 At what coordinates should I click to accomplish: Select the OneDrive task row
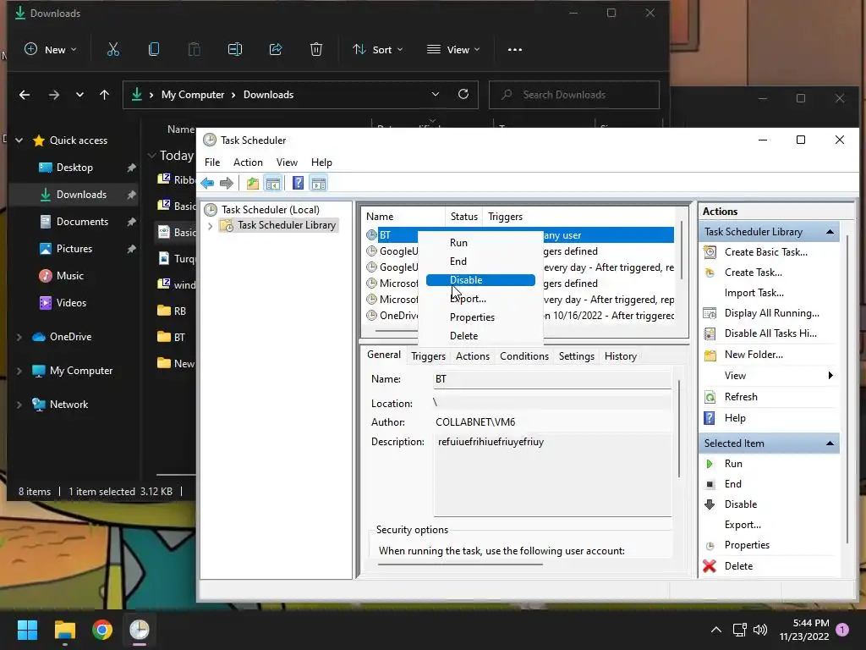(519, 316)
